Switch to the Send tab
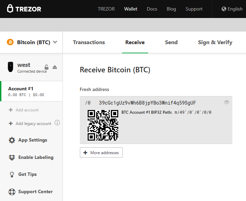246x201 pixels. pos(171,42)
